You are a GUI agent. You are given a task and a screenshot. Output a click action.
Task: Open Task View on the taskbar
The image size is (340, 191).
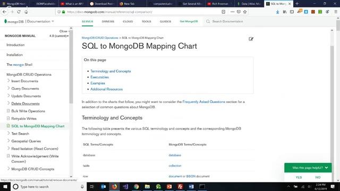point(92,186)
